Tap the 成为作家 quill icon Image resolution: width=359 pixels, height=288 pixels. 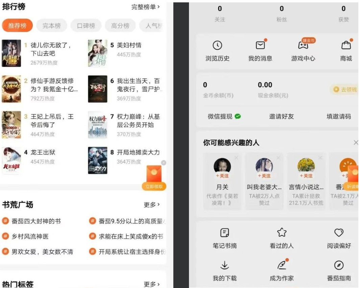click(x=282, y=265)
